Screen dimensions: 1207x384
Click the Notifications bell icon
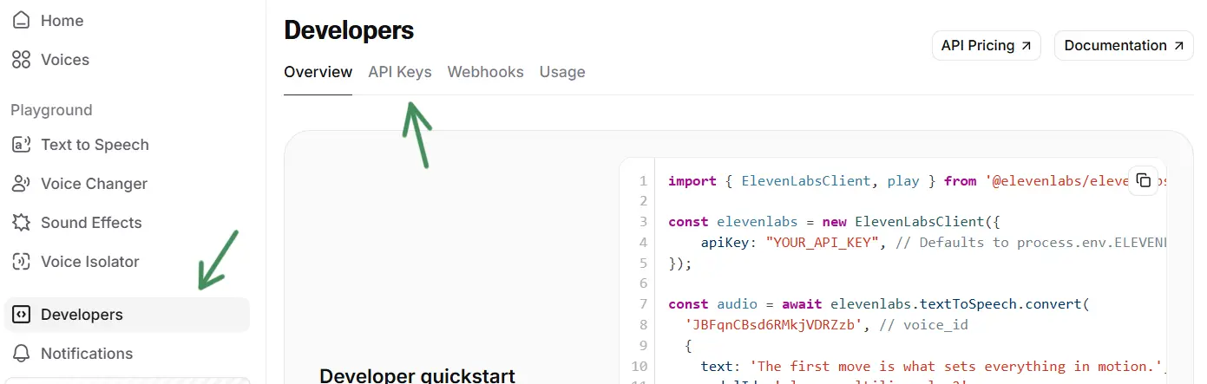[x=22, y=354]
